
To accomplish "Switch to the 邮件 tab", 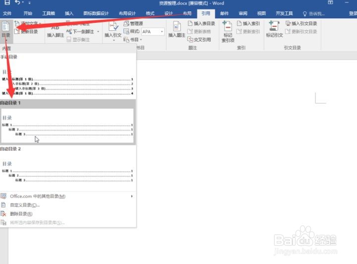I will pyautogui.click(x=224, y=13).
